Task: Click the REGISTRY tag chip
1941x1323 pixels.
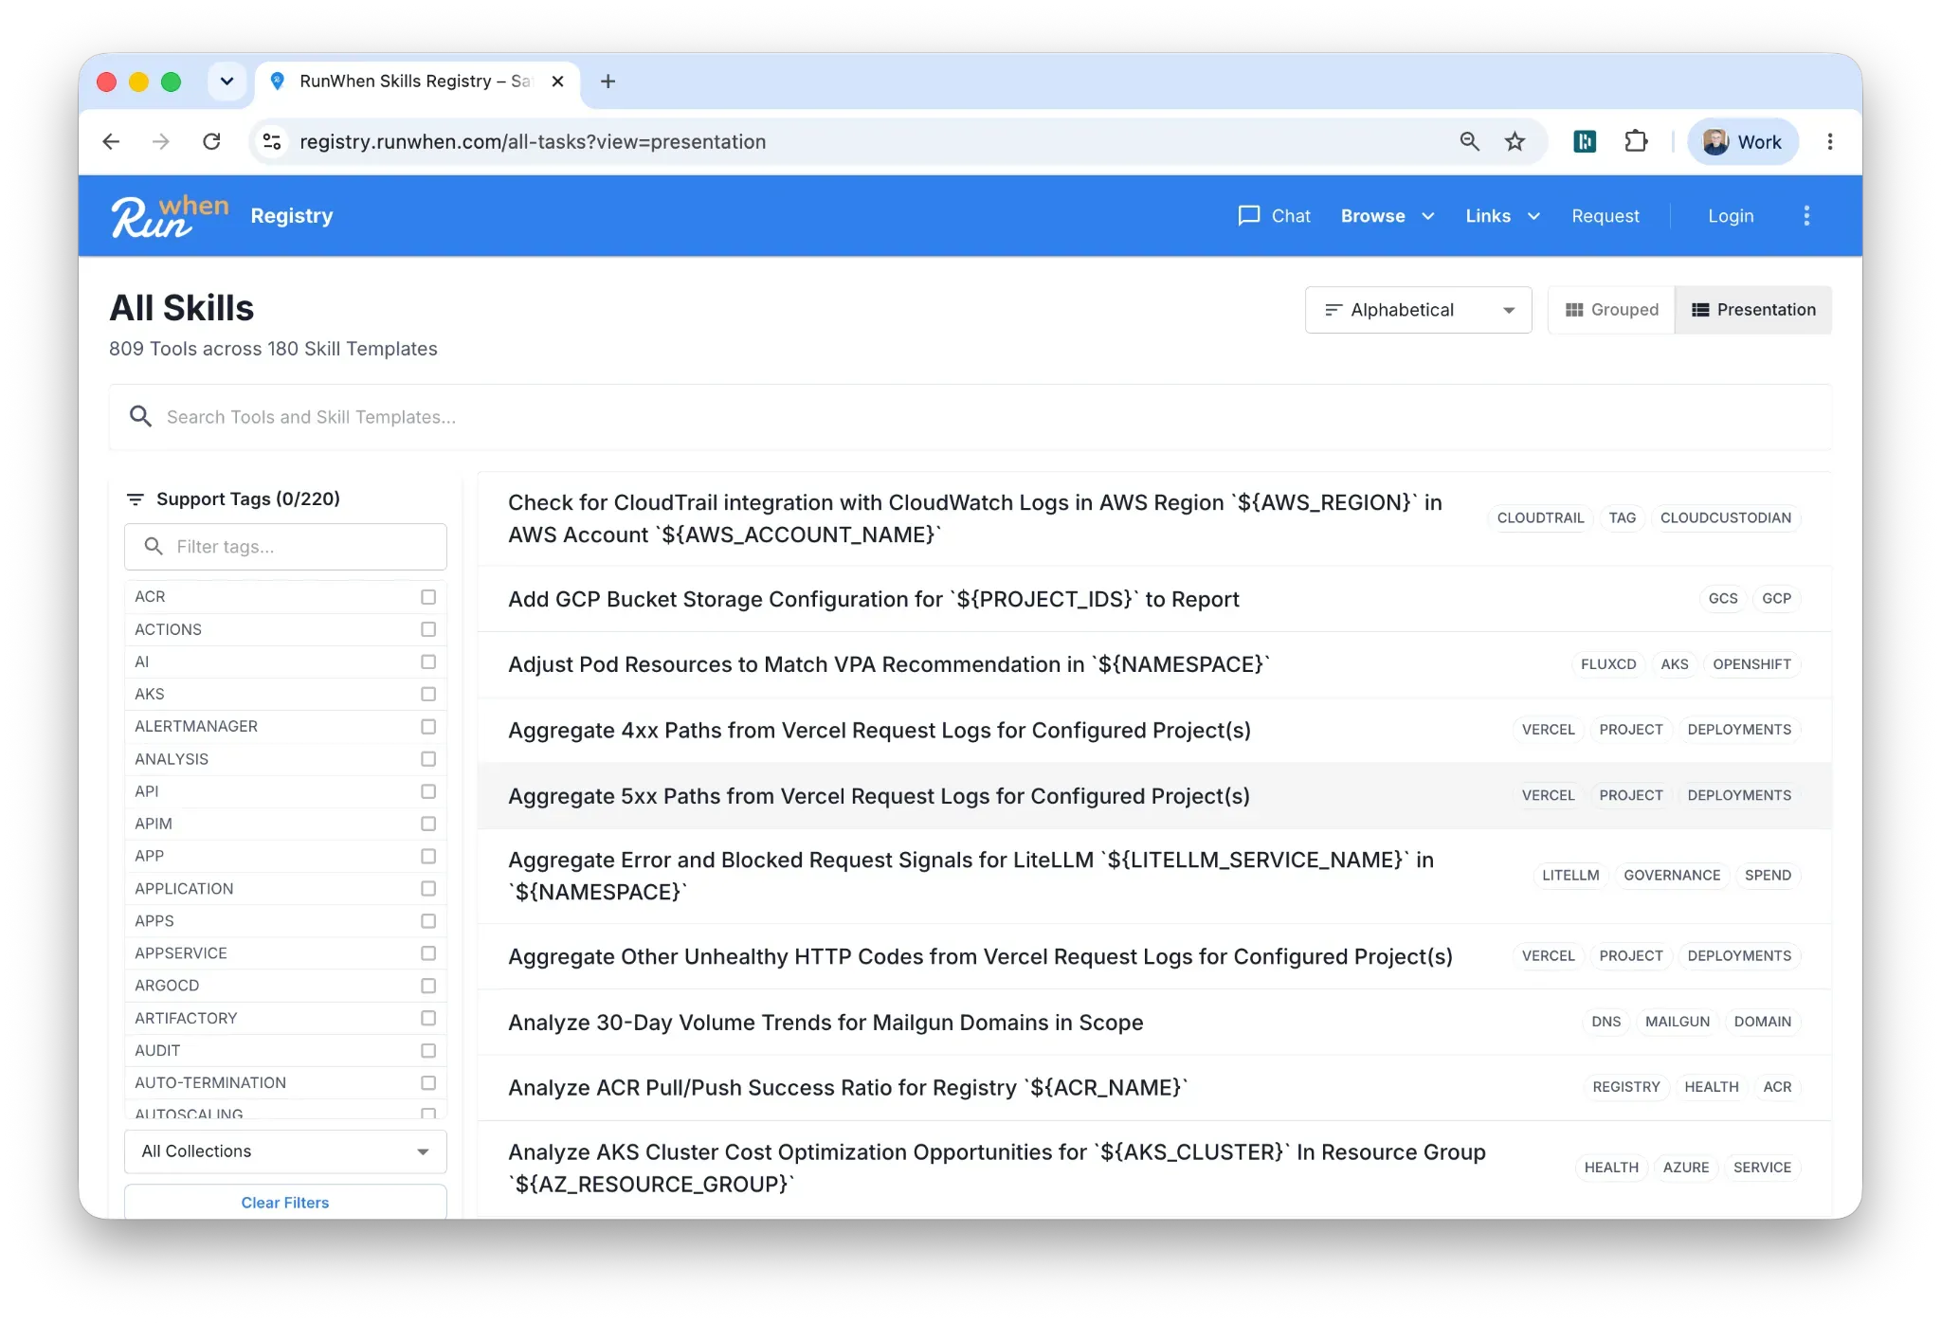Action: (x=1625, y=1087)
